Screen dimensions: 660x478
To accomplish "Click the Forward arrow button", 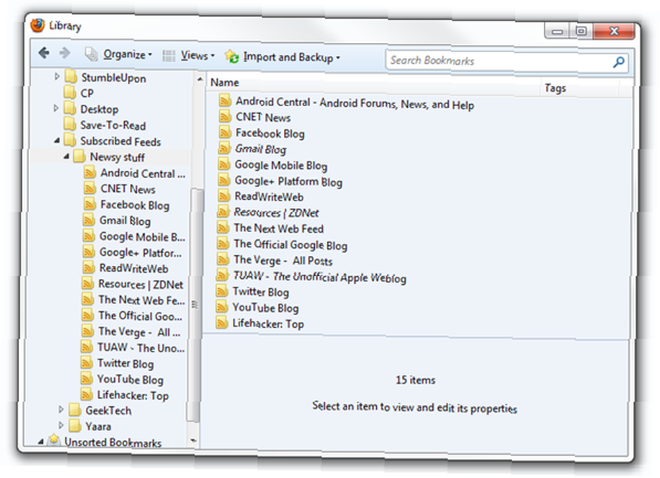I will 65,53.
